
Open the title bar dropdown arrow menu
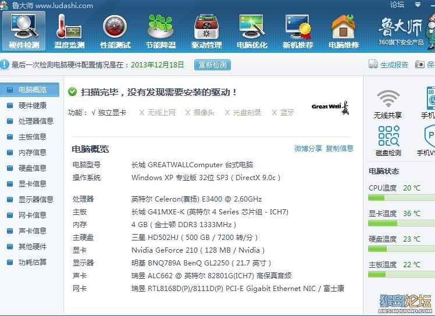click(418, 5)
